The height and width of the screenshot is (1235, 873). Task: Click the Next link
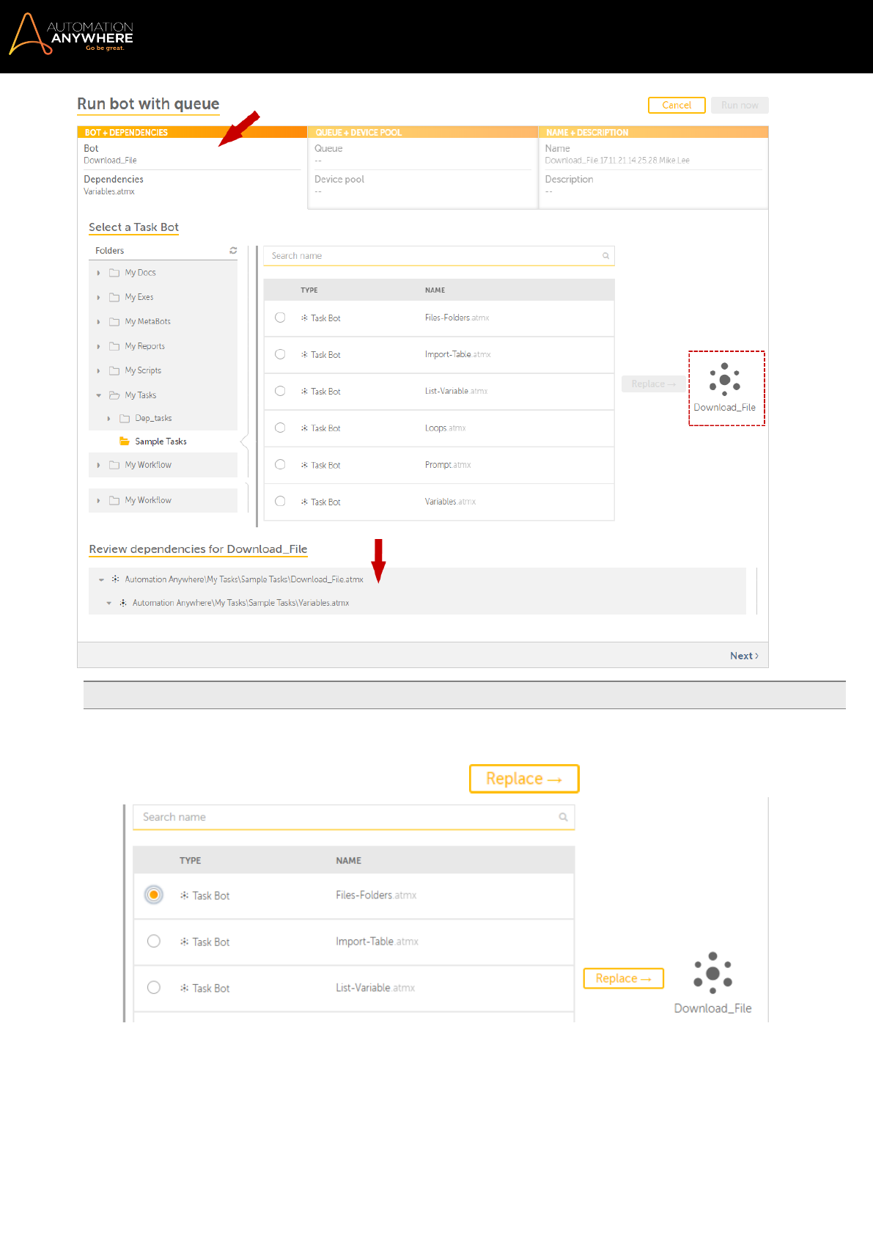click(x=744, y=656)
